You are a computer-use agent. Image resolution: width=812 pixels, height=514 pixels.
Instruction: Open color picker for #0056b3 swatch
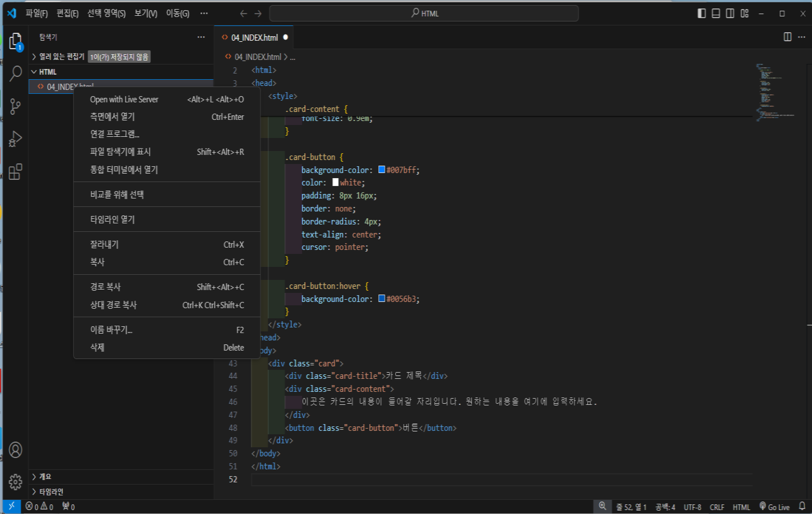pyautogui.click(x=382, y=299)
